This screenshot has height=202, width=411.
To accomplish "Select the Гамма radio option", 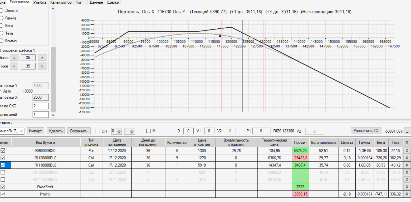I will point(2,18).
